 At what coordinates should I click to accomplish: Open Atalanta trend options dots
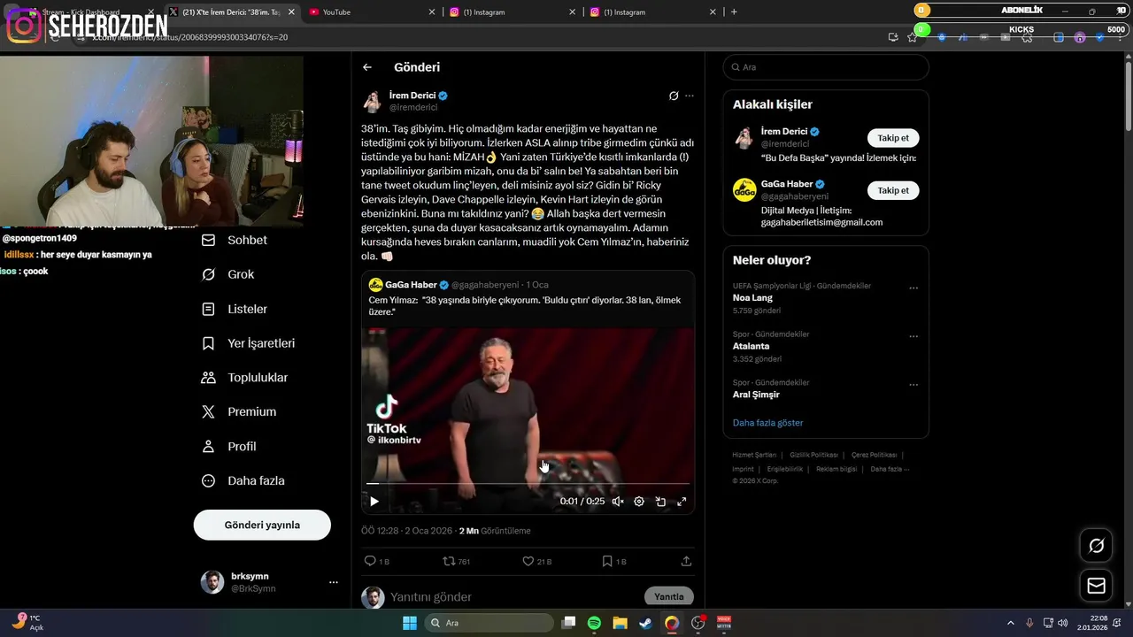pyautogui.click(x=913, y=336)
